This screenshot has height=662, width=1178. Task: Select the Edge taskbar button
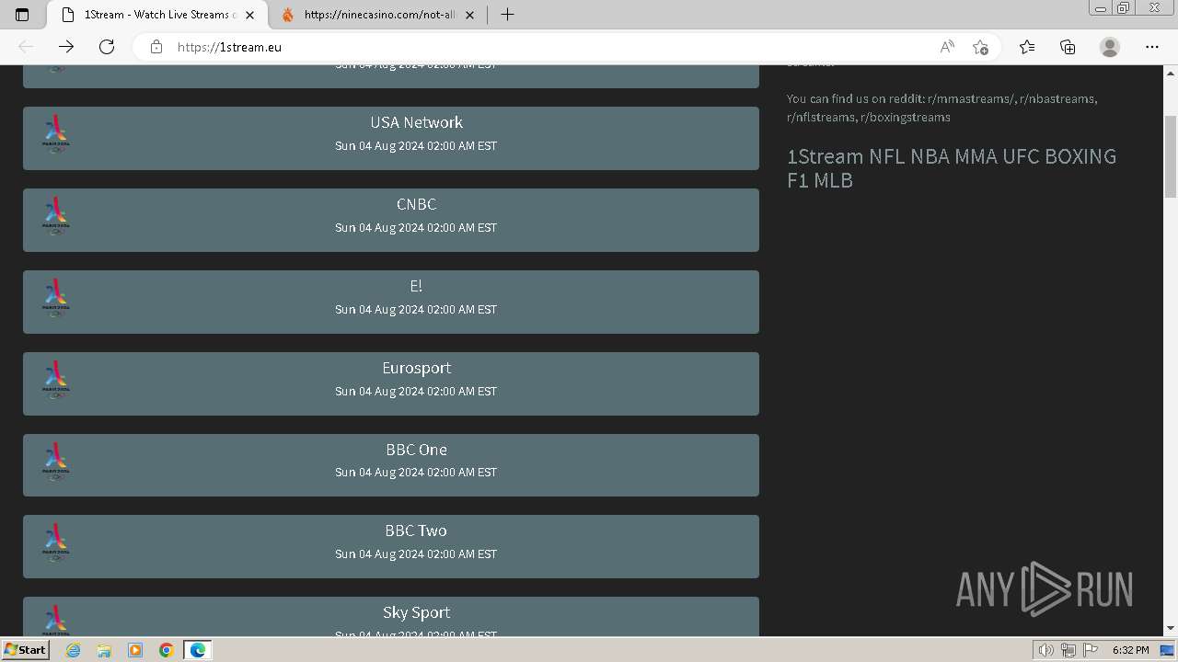tap(198, 650)
